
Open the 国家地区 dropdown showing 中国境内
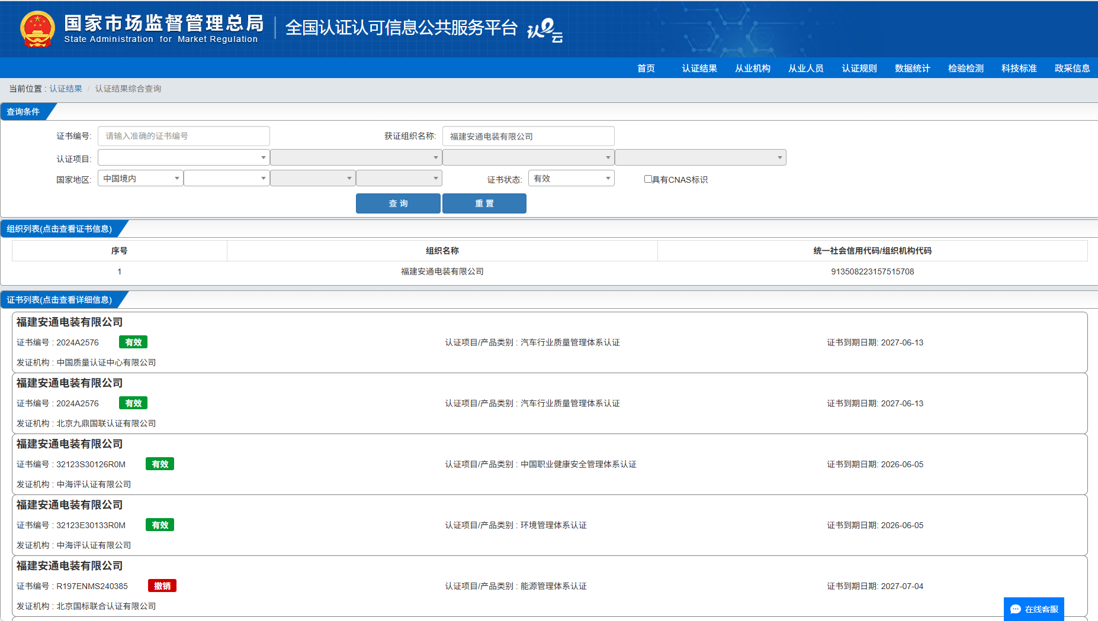(140, 178)
